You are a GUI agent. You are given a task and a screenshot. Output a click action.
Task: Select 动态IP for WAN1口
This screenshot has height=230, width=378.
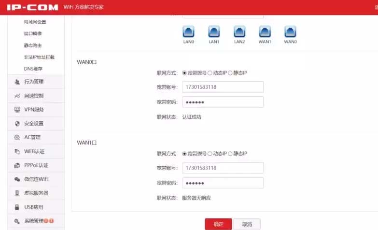point(210,154)
